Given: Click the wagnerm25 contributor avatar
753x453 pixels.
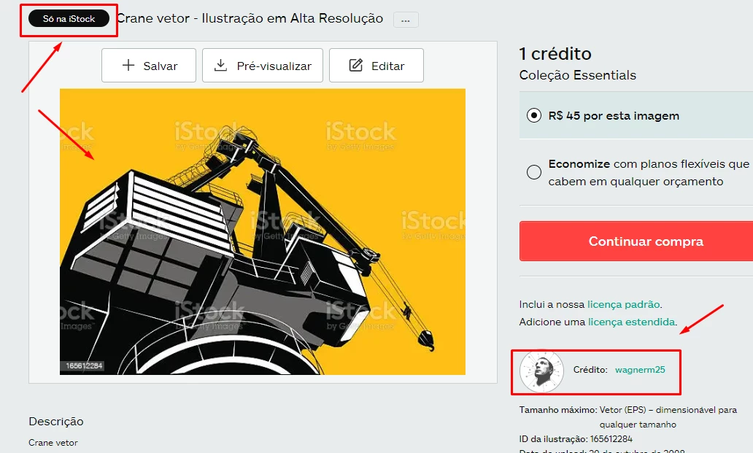Looking at the screenshot, I should click(x=541, y=371).
